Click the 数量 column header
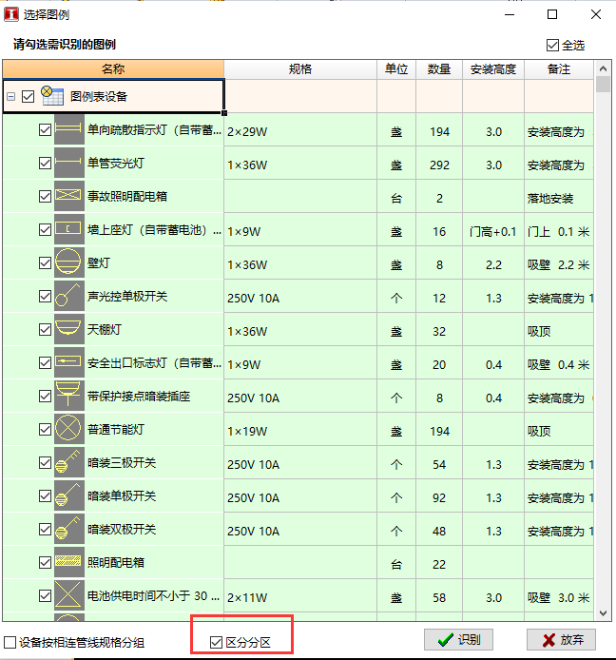This screenshot has height=660, width=616. (x=439, y=69)
